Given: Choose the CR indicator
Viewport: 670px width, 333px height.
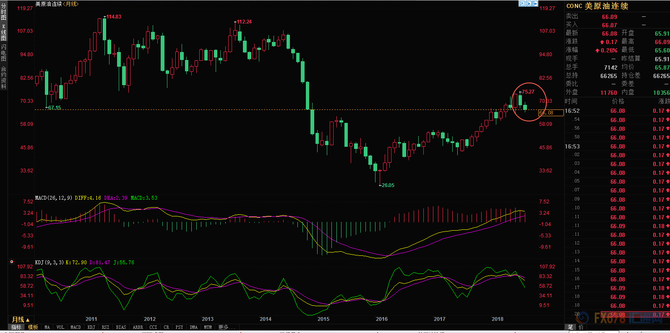Looking at the screenshot, I should (x=166, y=327).
